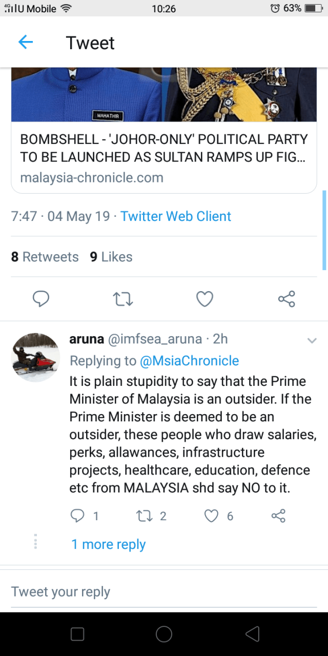The width and height of the screenshot is (328, 656).
Task: Open aruna's profile picture
Action: coord(35,357)
